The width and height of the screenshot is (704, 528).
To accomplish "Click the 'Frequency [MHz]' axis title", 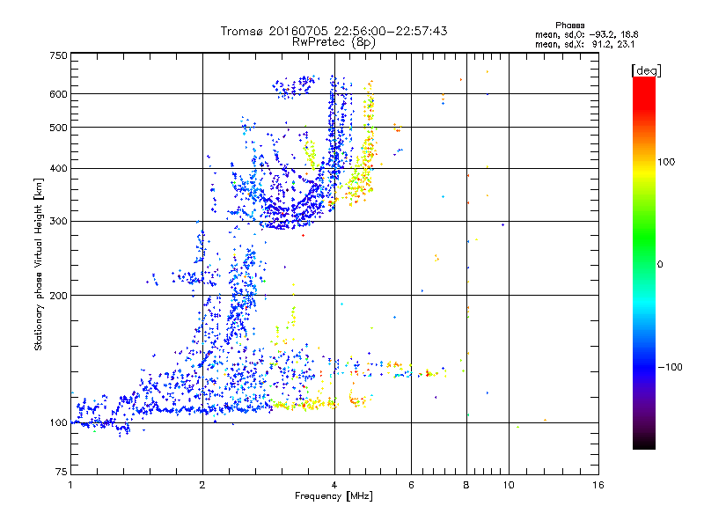I will pyautogui.click(x=334, y=496).
